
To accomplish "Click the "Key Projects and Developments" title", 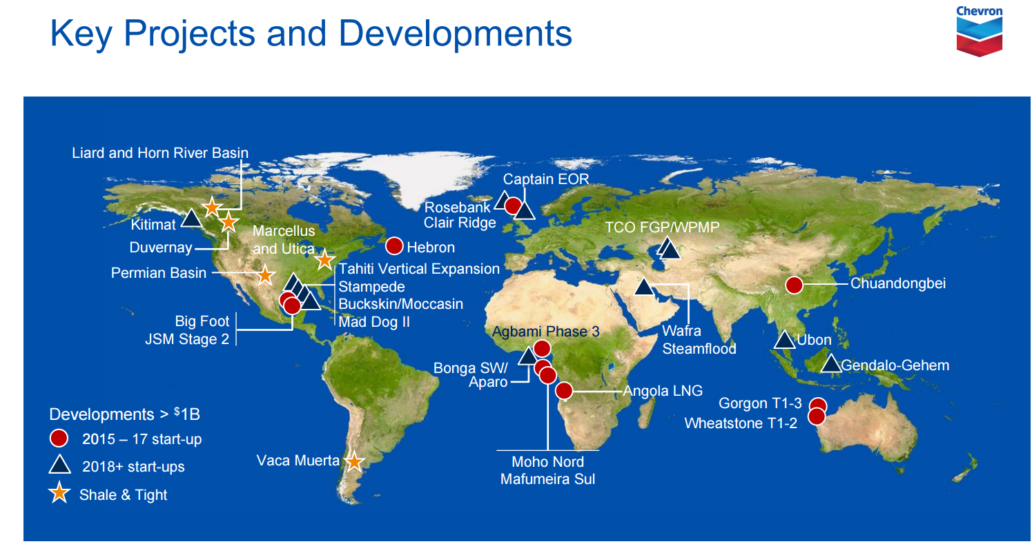I will click(x=311, y=33).
